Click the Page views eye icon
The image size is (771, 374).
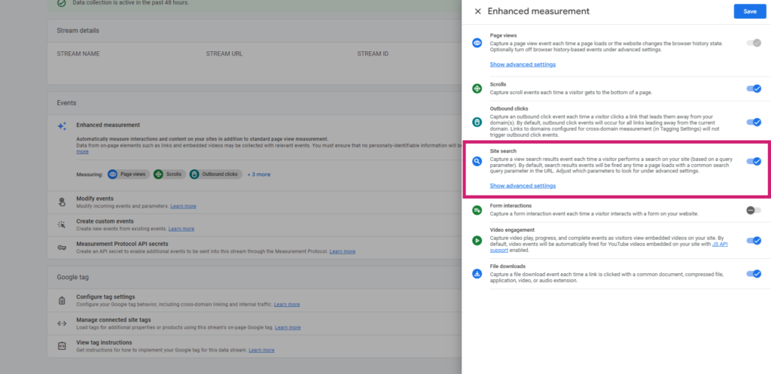point(477,44)
